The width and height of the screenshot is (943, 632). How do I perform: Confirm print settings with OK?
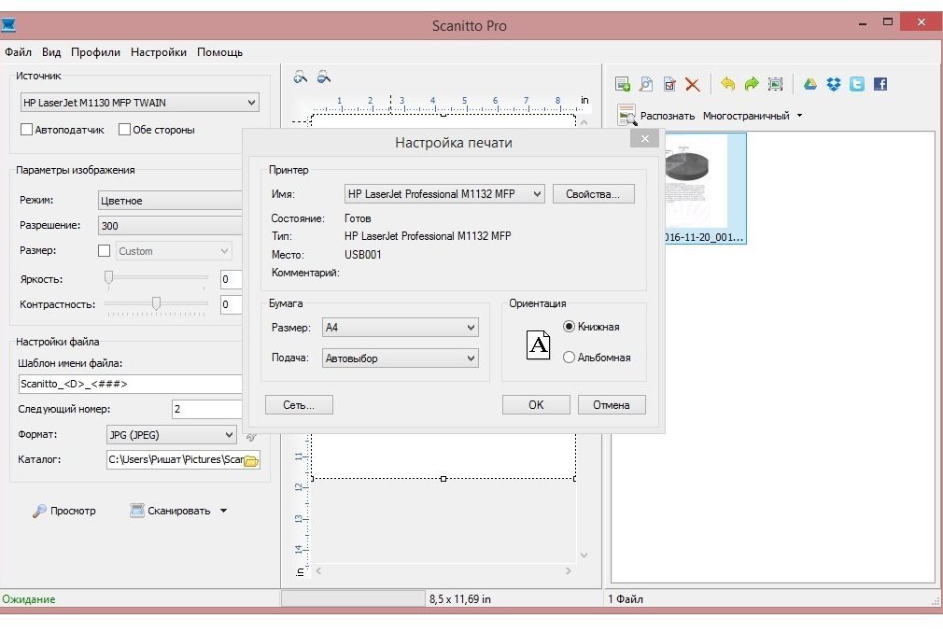click(536, 405)
